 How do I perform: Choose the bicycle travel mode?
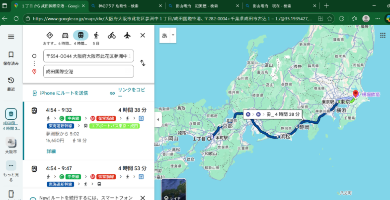(x=111, y=35)
